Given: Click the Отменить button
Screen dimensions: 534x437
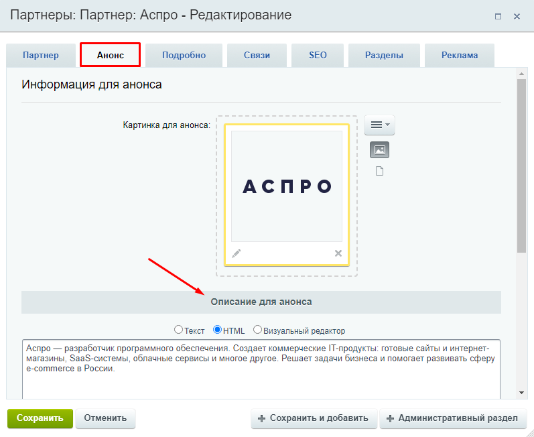Looking at the screenshot, I should (106, 418).
